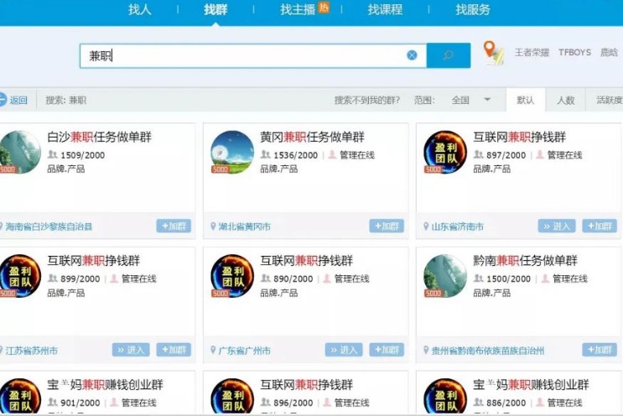
Task: Switch to the 找人 tab
Action: [x=139, y=10]
